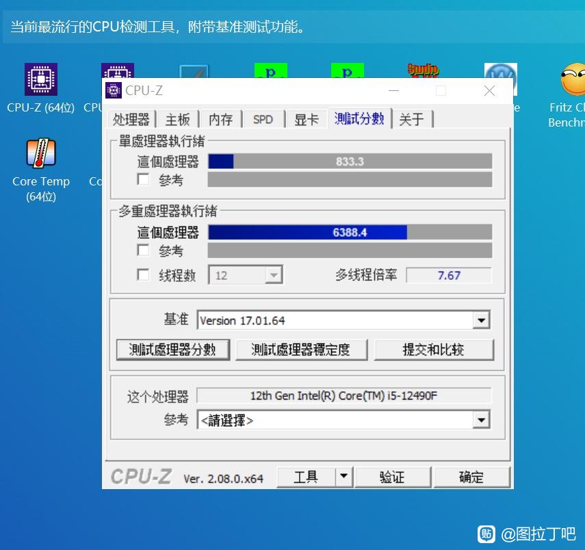Switch to the 显卡 tab
The height and width of the screenshot is (550, 585).
pos(307,120)
